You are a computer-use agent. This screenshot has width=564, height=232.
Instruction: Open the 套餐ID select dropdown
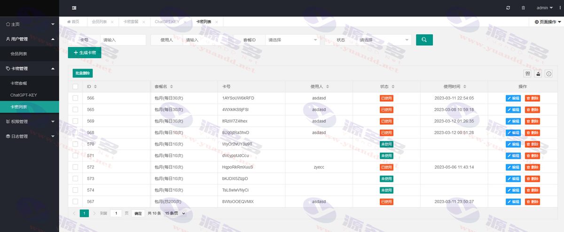point(293,40)
